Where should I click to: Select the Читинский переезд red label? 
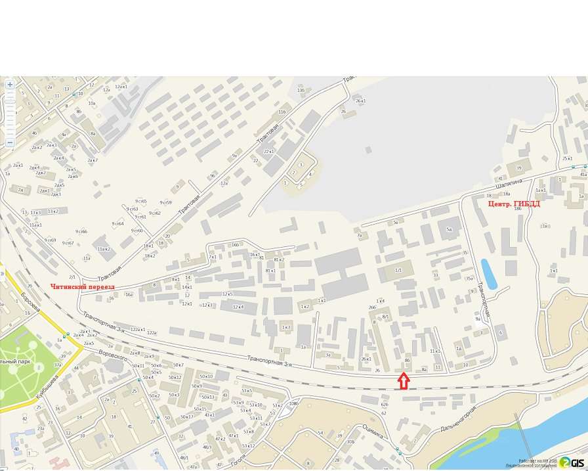[x=83, y=286]
